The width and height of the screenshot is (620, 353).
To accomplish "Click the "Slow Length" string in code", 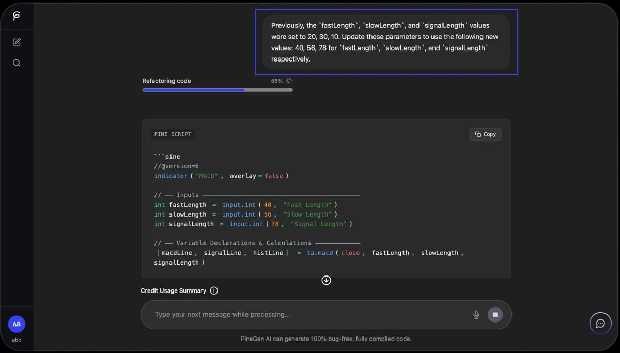I will tap(307, 214).
